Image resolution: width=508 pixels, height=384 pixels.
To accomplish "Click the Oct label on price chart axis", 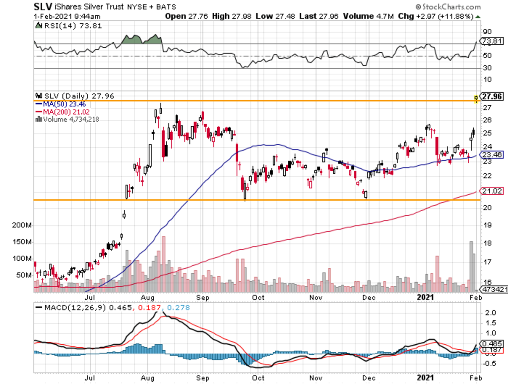I will tap(258, 297).
